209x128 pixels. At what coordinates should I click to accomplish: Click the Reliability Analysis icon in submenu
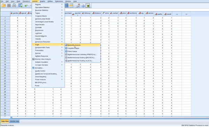tap(66, 45)
